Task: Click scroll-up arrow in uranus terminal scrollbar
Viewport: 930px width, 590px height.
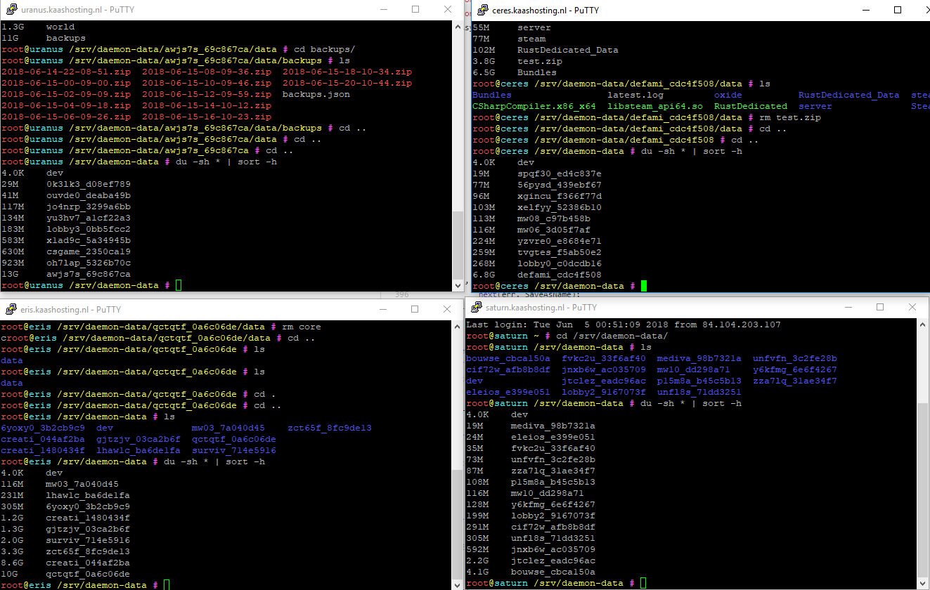Action: pos(458,27)
